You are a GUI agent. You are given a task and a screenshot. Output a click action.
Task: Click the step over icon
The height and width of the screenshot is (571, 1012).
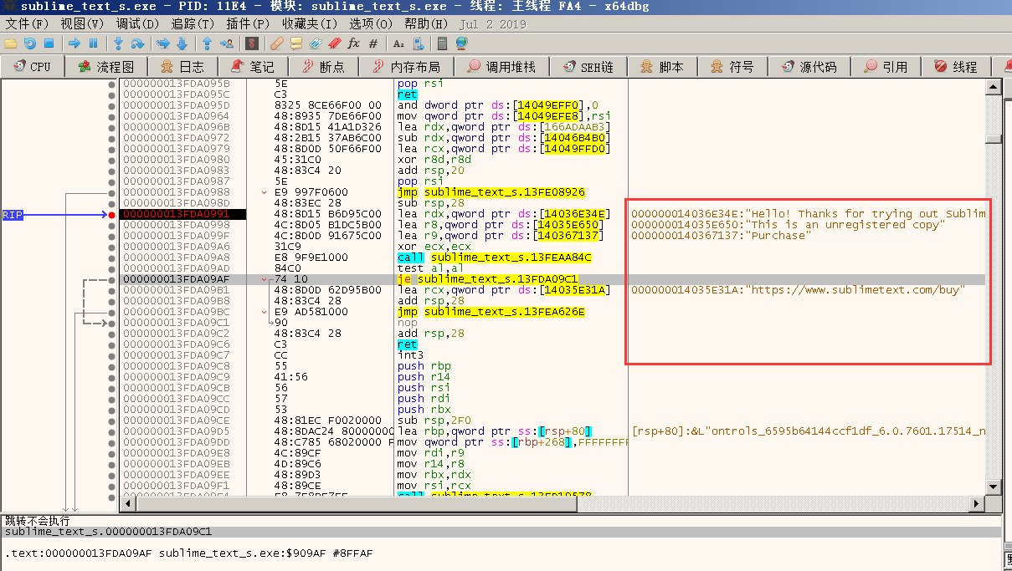pos(138,43)
